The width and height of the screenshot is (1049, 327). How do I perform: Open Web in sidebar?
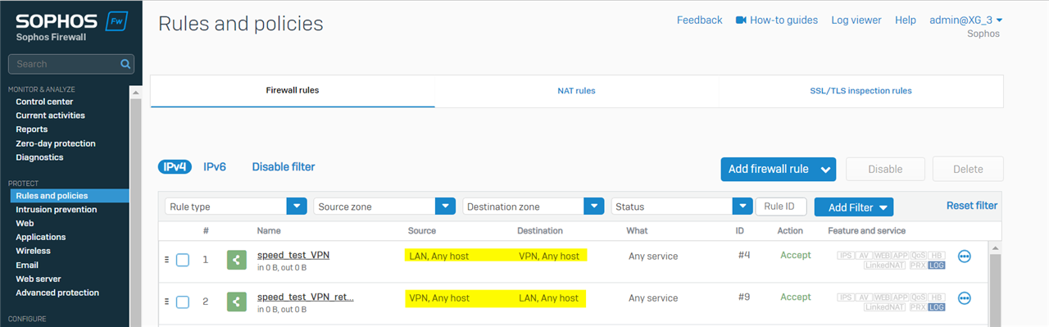pos(25,224)
